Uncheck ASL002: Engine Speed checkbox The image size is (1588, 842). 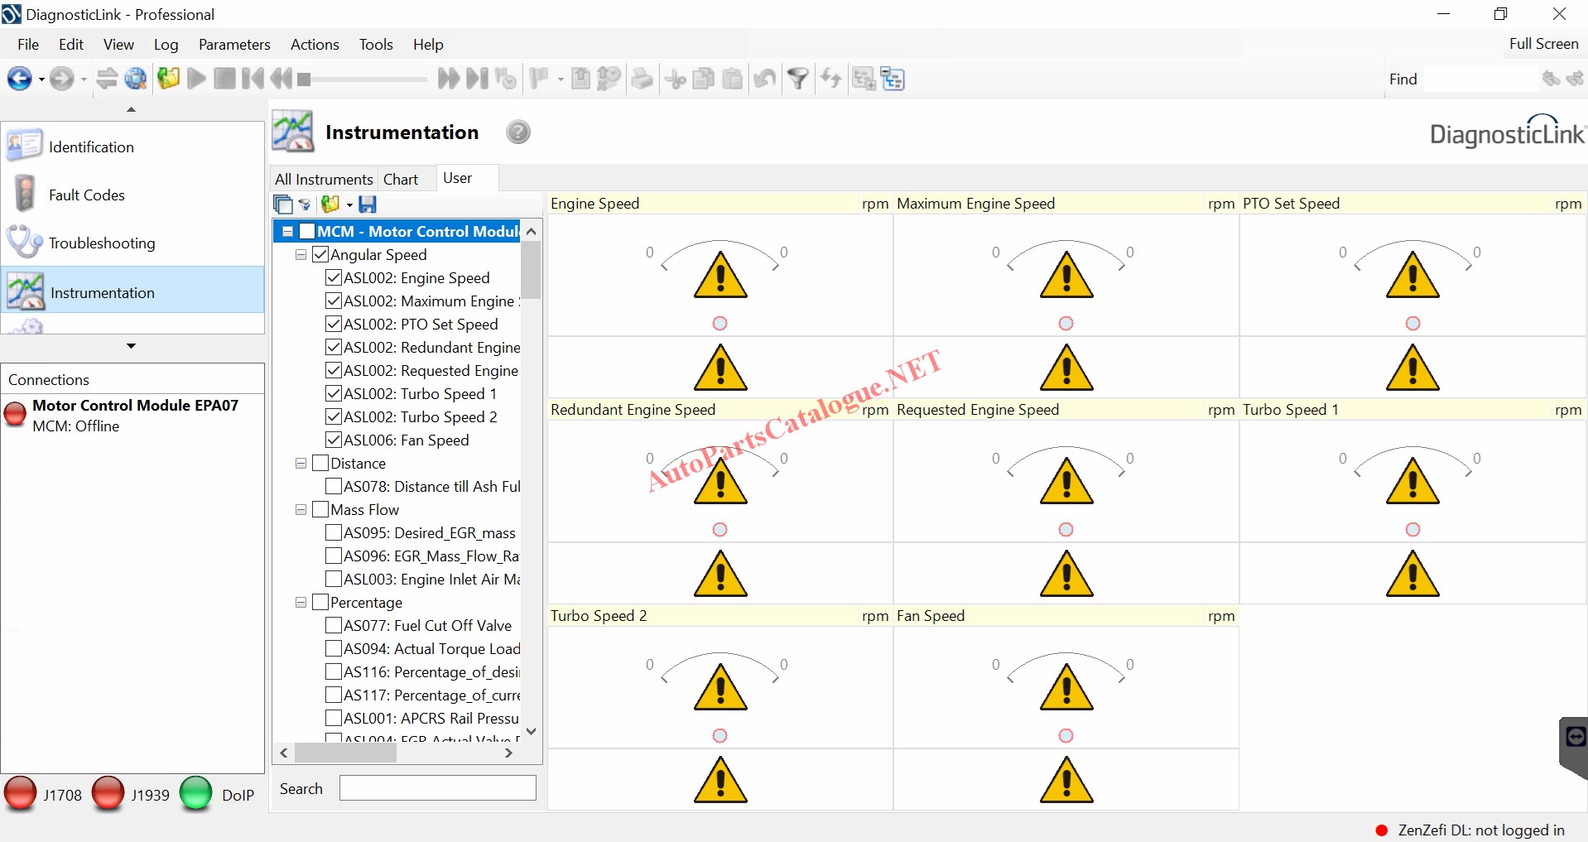click(334, 278)
